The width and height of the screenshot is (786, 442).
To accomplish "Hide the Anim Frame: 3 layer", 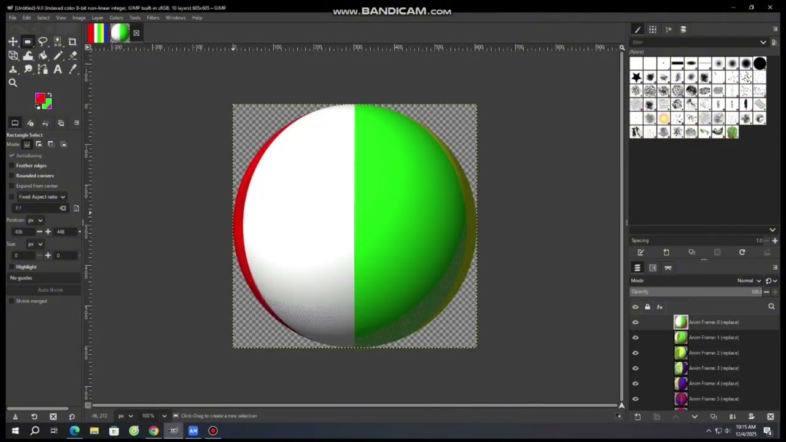I will pos(636,368).
